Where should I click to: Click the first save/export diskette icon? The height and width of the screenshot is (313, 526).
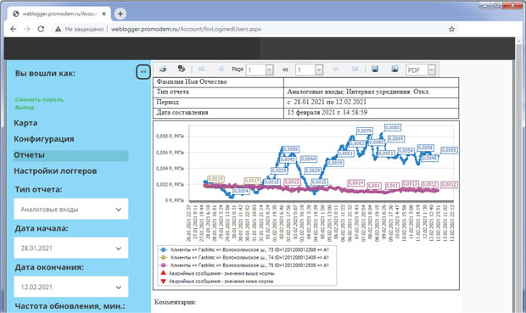pyautogui.click(x=375, y=69)
